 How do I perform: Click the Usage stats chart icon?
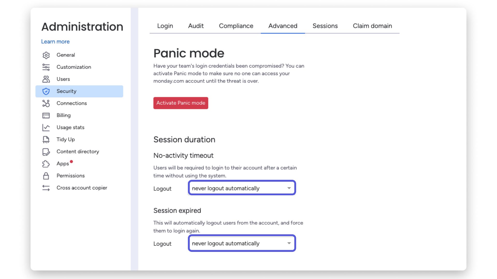tap(46, 128)
